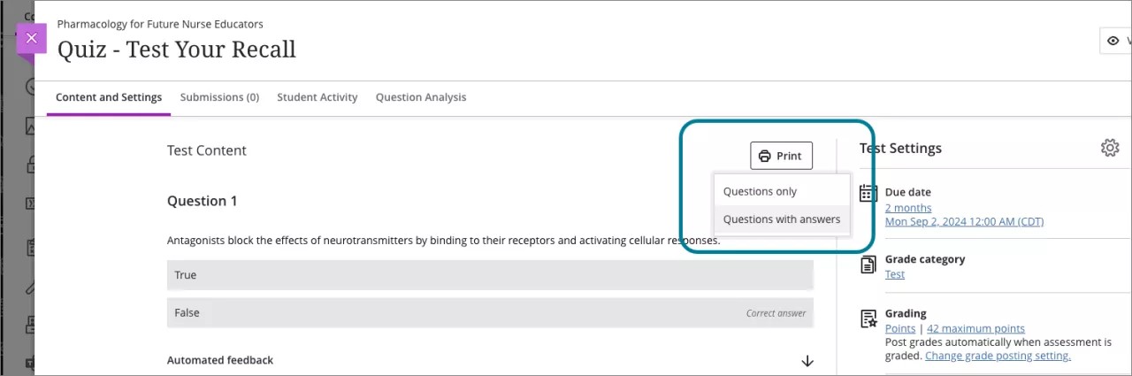The height and width of the screenshot is (376, 1132).
Task: Open Test Settings gear icon
Action: pos(1110,148)
